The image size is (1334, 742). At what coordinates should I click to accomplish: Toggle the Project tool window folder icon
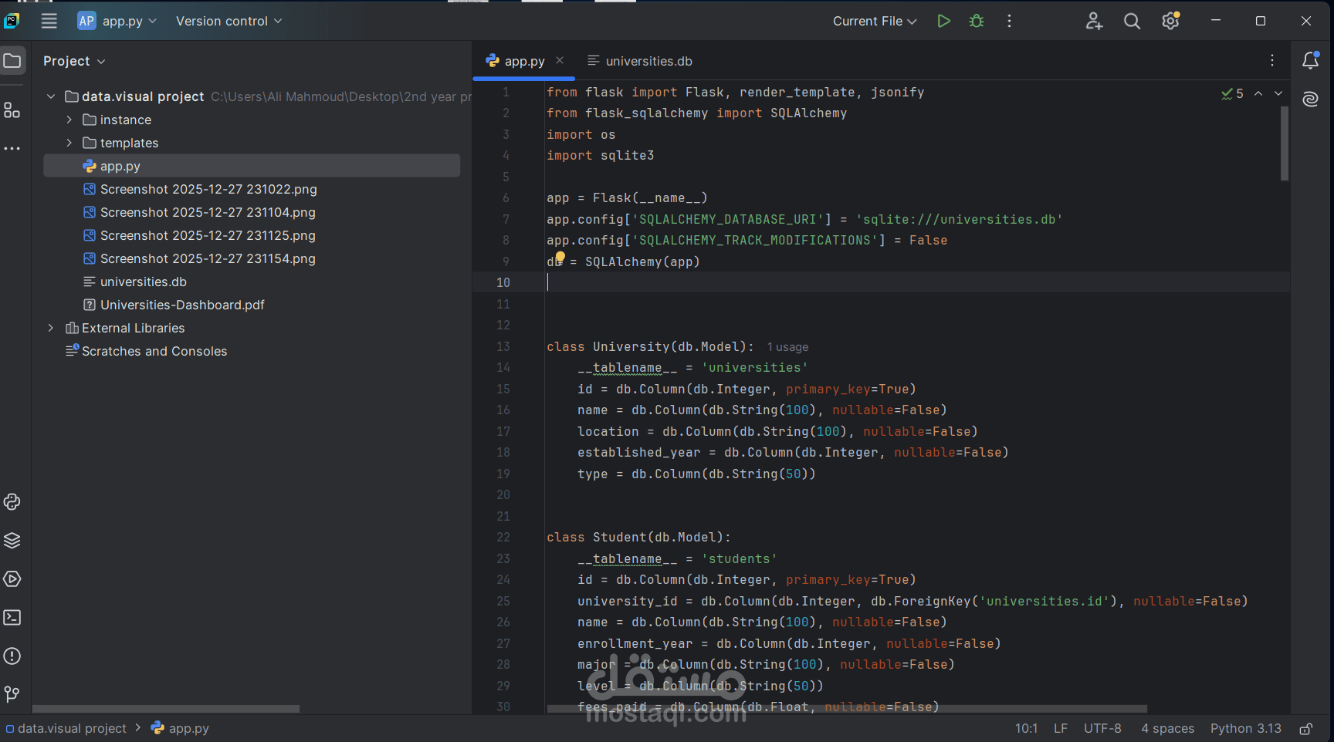coord(12,61)
